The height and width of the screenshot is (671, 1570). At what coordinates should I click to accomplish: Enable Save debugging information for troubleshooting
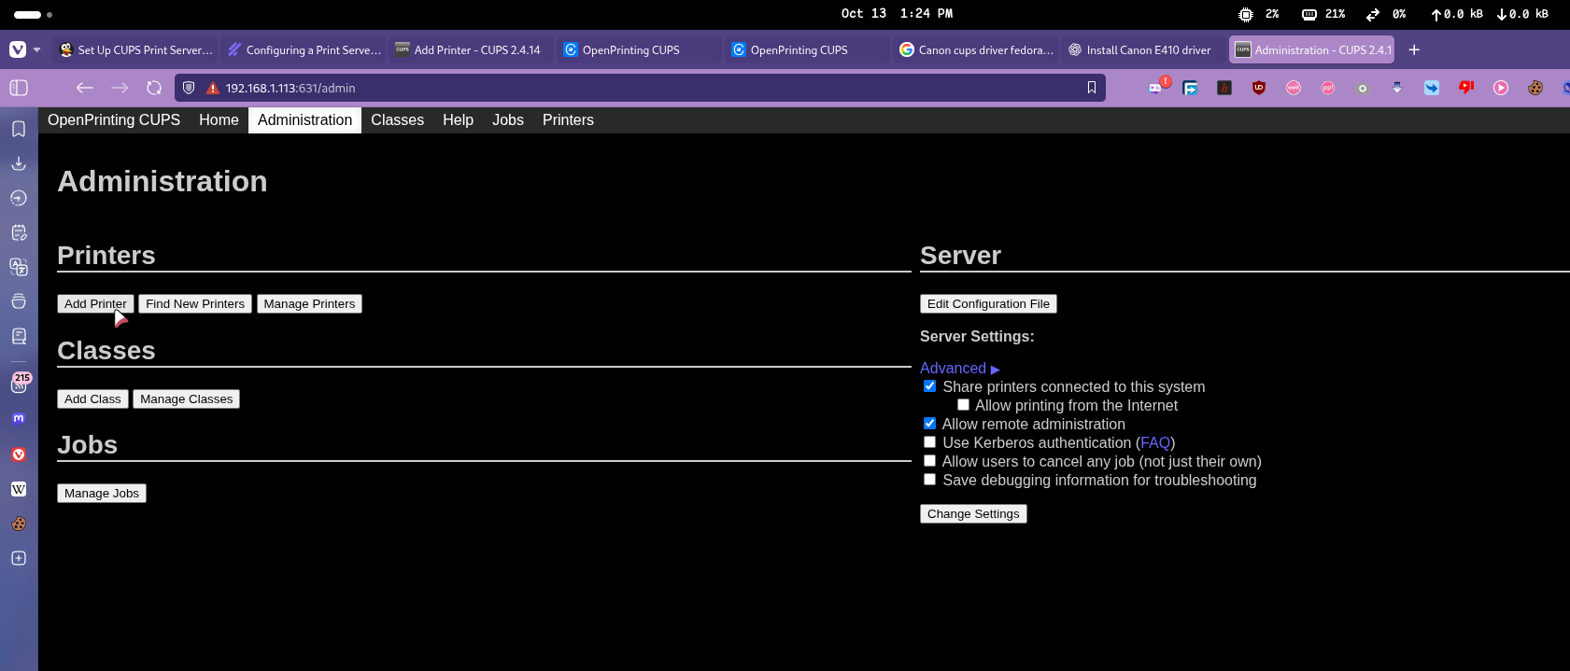pos(929,480)
